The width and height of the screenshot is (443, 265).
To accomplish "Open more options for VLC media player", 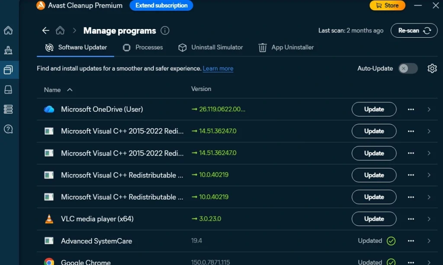I will pyautogui.click(x=411, y=219).
